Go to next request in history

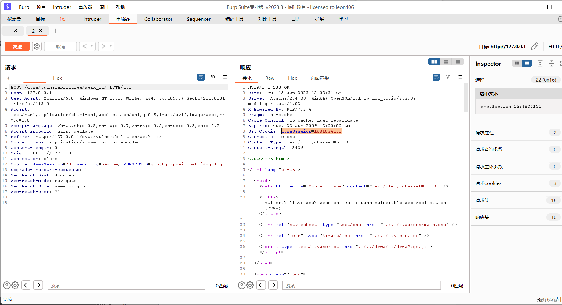tap(103, 46)
